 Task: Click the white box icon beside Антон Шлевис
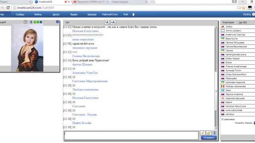(223, 31)
